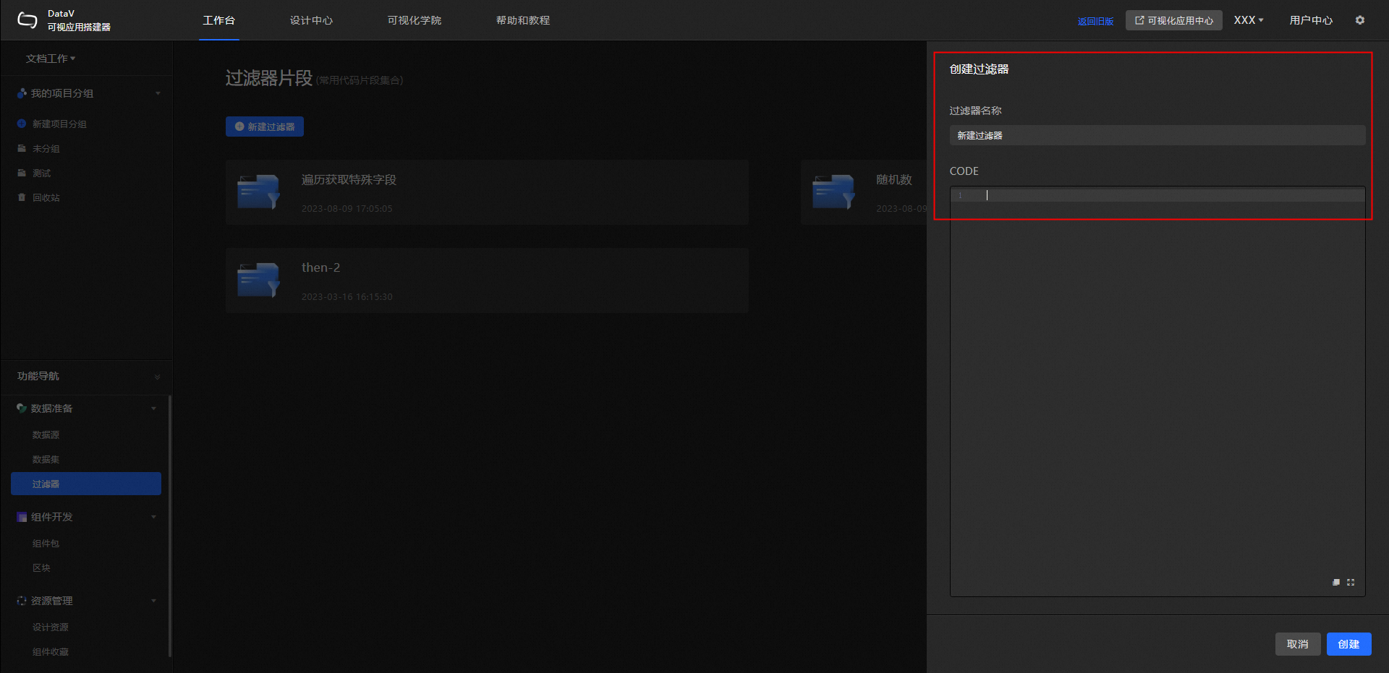Open 设计资源 in the navigation
Image resolution: width=1389 pixels, height=673 pixels.
pos(50,627)
